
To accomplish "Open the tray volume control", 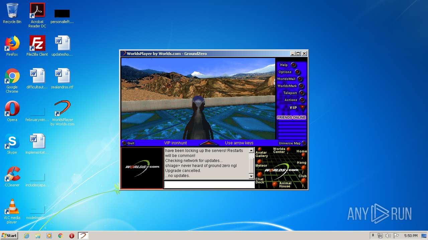I will pos(388,236).
